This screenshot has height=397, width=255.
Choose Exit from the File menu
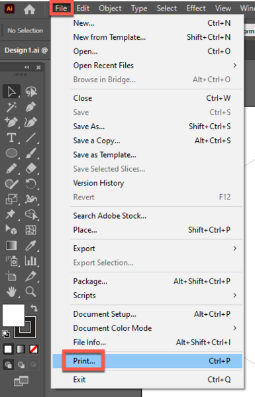tap(147, 380)
